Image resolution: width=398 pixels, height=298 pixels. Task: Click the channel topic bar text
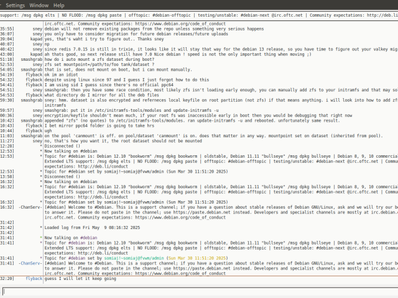(199, 15)
